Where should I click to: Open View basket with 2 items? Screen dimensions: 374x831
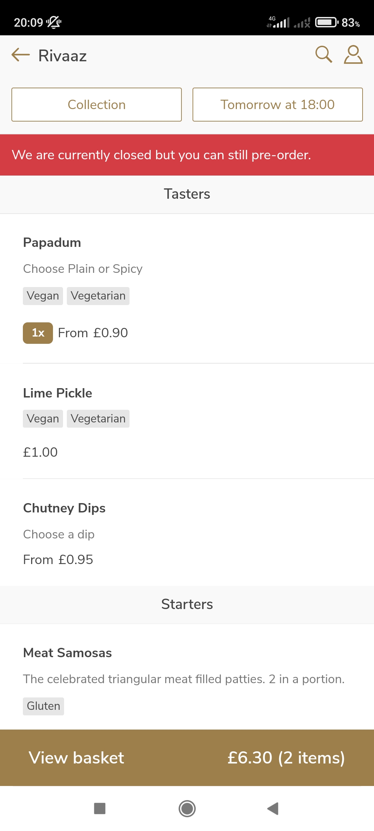click(187, 758)
